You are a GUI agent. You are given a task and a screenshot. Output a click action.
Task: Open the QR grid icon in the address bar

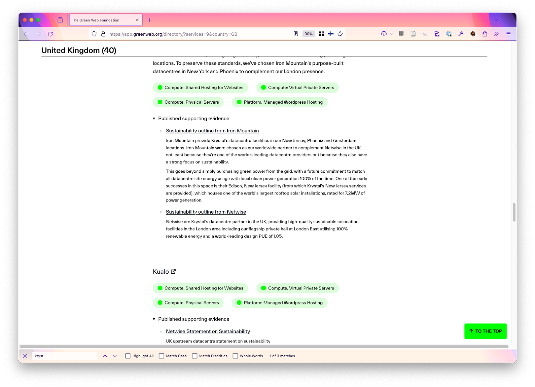coord(322,34)
